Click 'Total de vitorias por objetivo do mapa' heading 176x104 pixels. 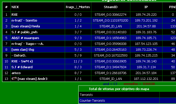pyautogui.click(x=119, y=89)
